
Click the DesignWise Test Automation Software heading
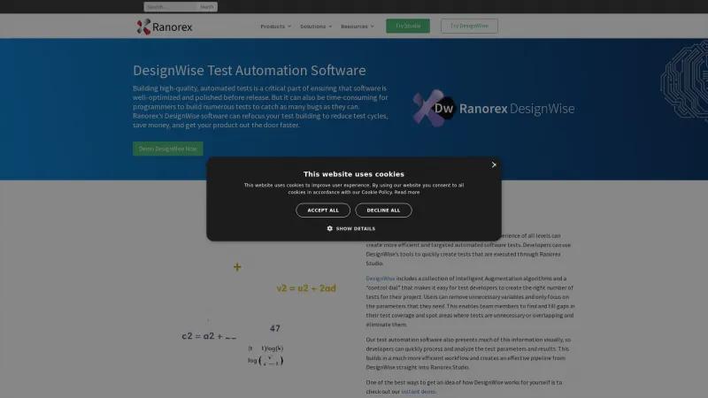(x=250, y=71)
